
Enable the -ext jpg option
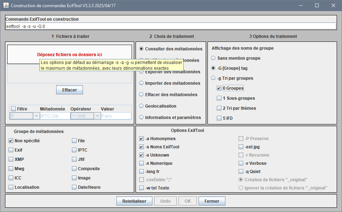241,147
